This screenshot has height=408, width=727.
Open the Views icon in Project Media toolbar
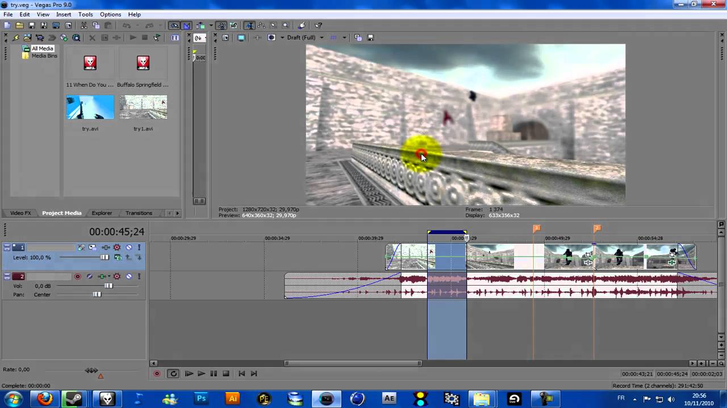[x=175, y=38]
